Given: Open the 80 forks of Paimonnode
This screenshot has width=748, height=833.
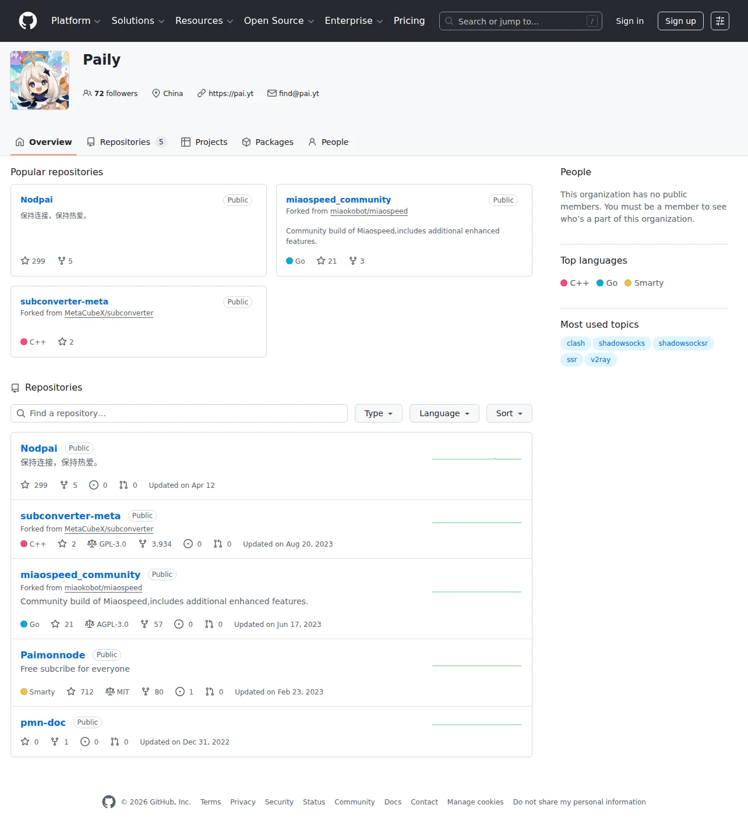Looking at the screenshot, I should click(153, 692).
